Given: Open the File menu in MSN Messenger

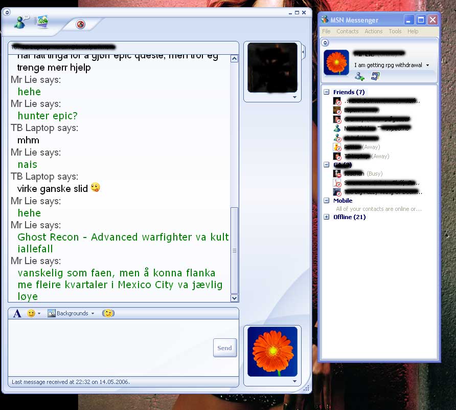Looking at the screenshot, I should point(326,31).
